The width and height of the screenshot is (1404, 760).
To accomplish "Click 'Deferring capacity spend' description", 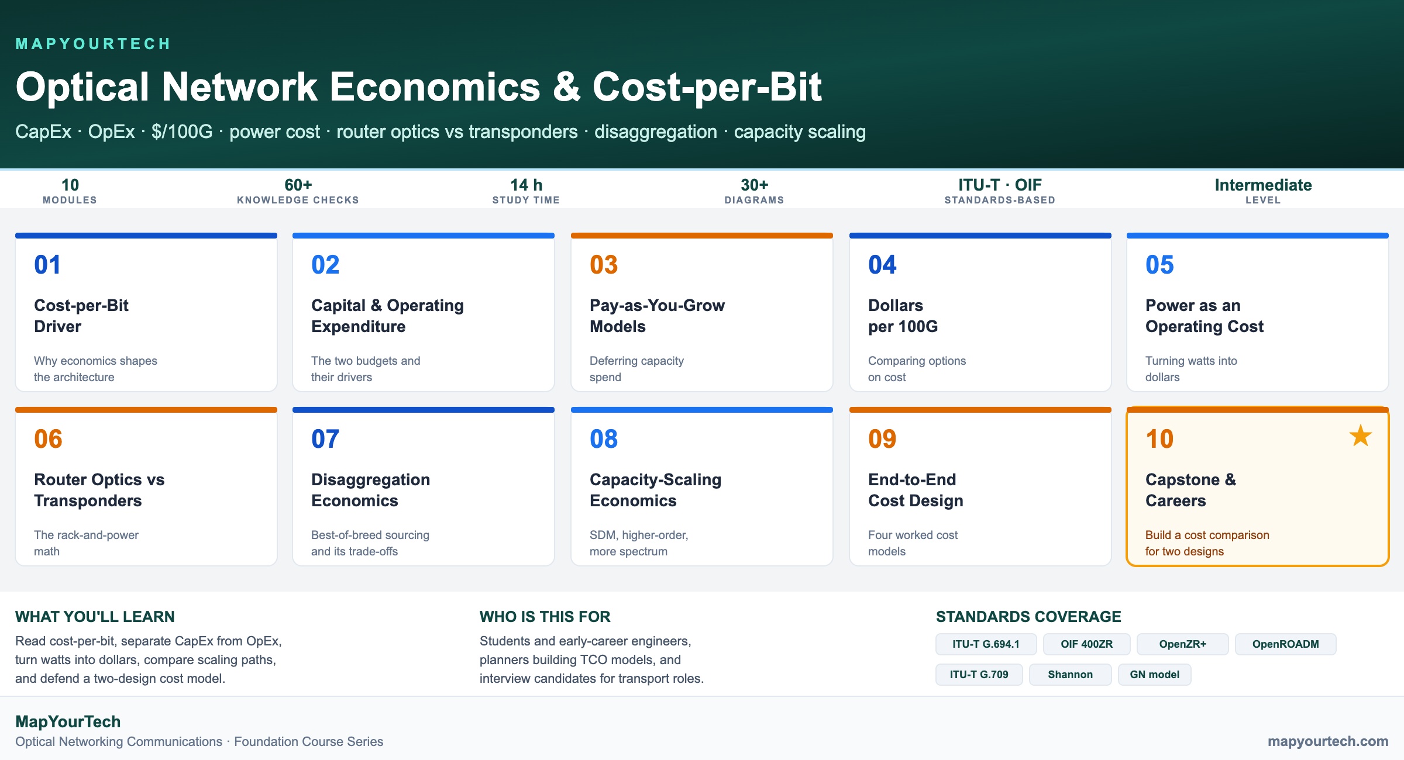I will [636, 369].
